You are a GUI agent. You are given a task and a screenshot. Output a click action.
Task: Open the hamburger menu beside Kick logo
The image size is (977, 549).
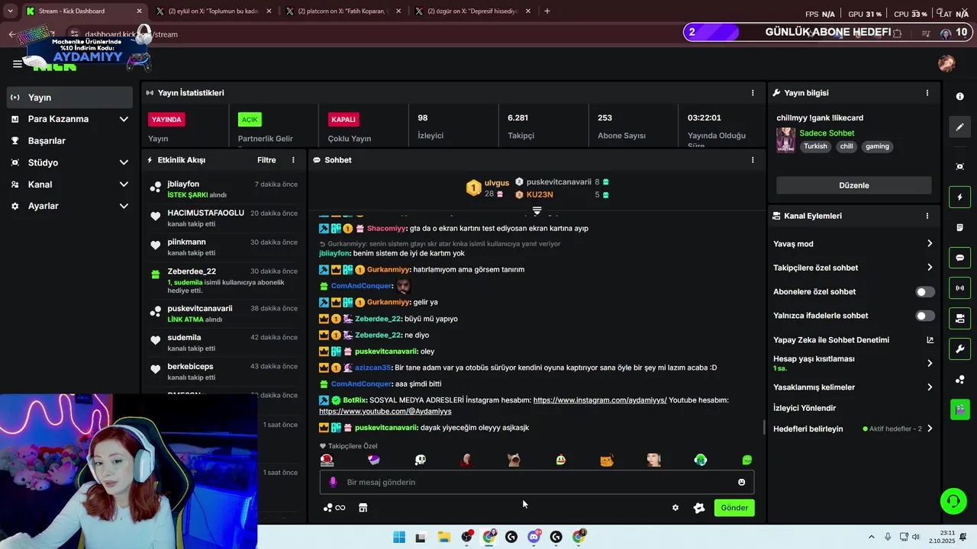pyautogui.click(x=17, y=64)
